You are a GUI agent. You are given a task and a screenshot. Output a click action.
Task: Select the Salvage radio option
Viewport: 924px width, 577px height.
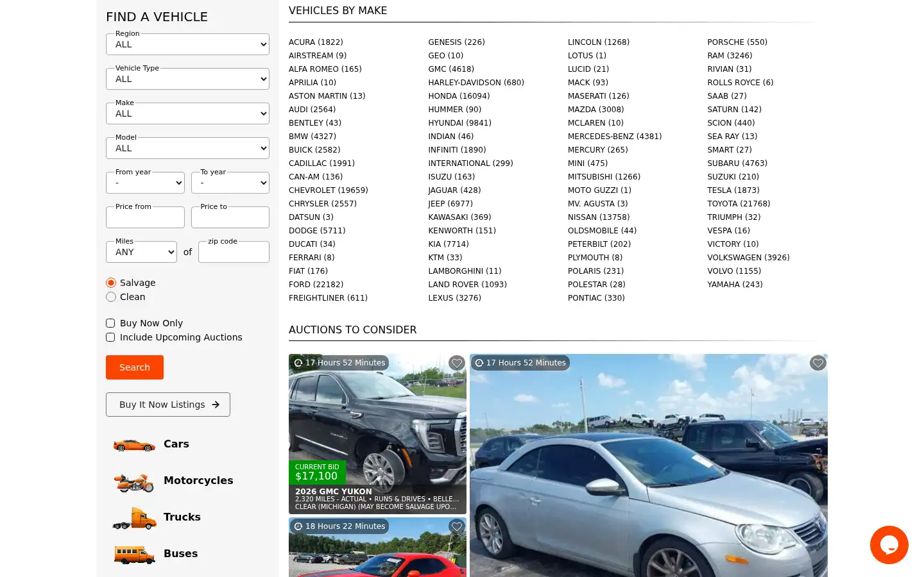[111, 283]
